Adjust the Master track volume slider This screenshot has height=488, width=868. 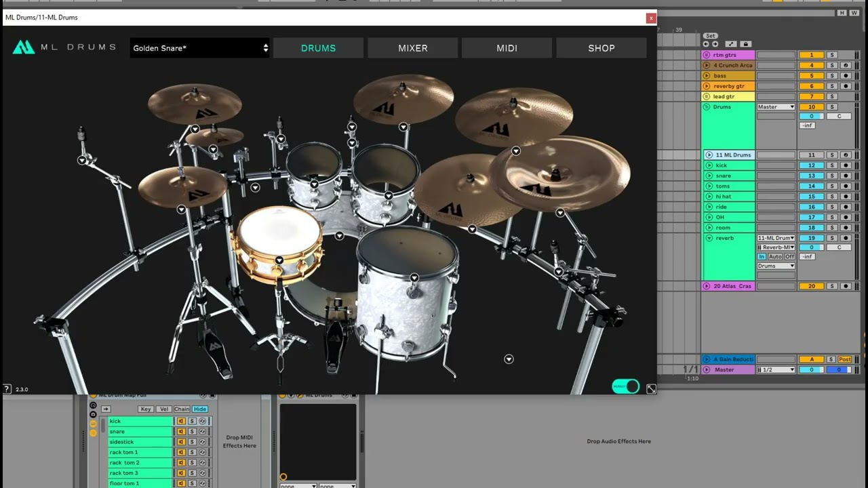[811, 370]
